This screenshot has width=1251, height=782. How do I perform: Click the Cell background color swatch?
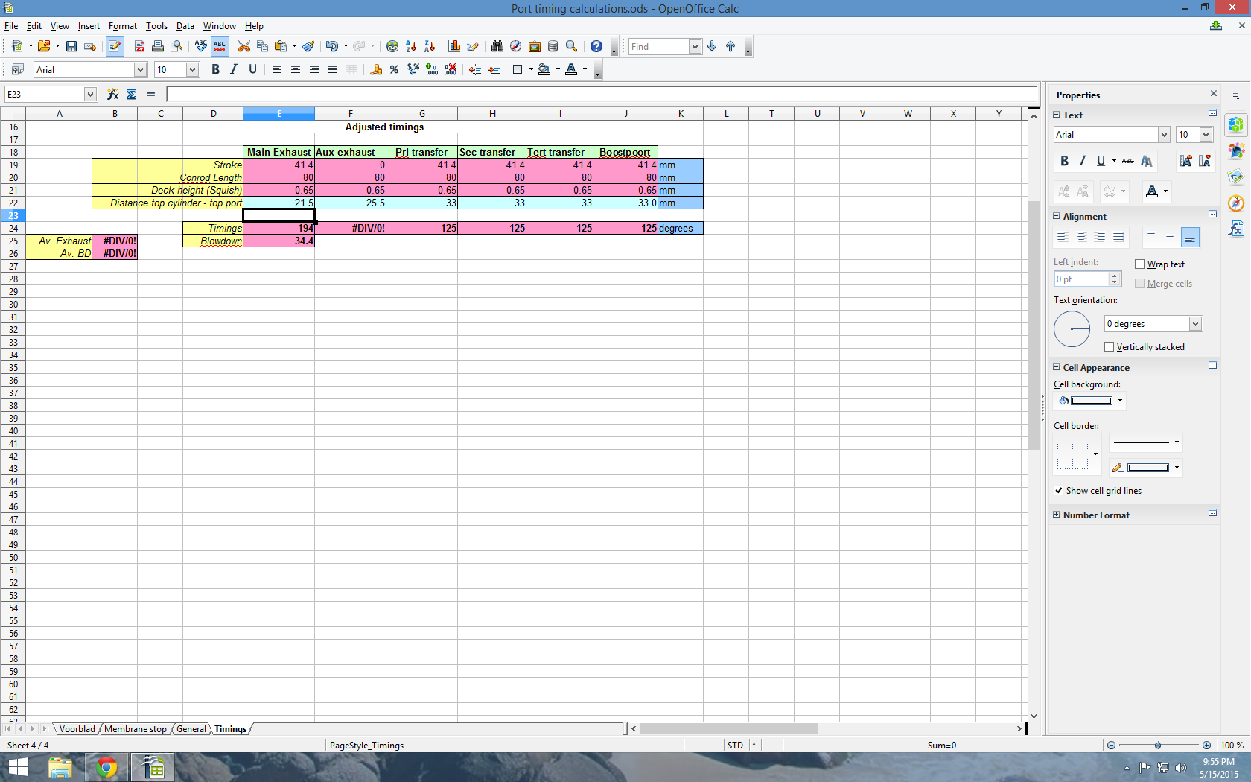click(1090, 401)
